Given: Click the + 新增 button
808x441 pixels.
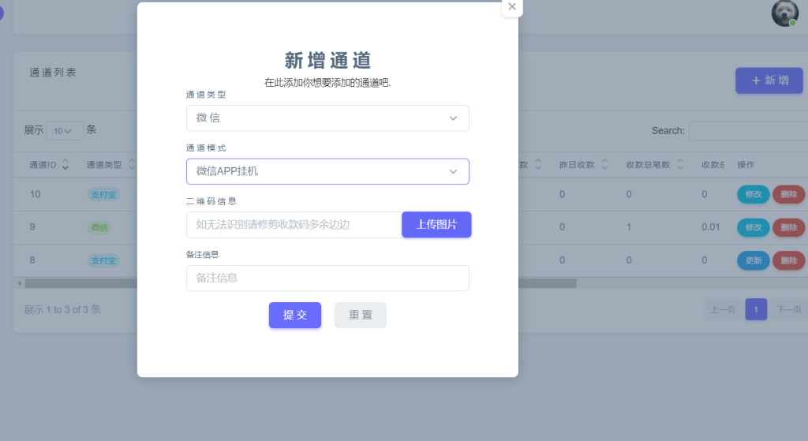Looking at the screenshot, I should [769, 80].
